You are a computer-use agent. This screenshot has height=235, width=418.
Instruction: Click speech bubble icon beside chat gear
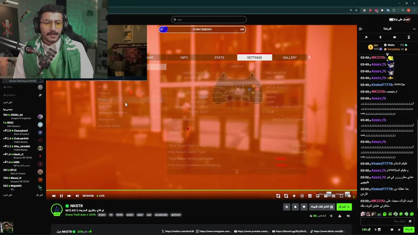coord(392,230)
